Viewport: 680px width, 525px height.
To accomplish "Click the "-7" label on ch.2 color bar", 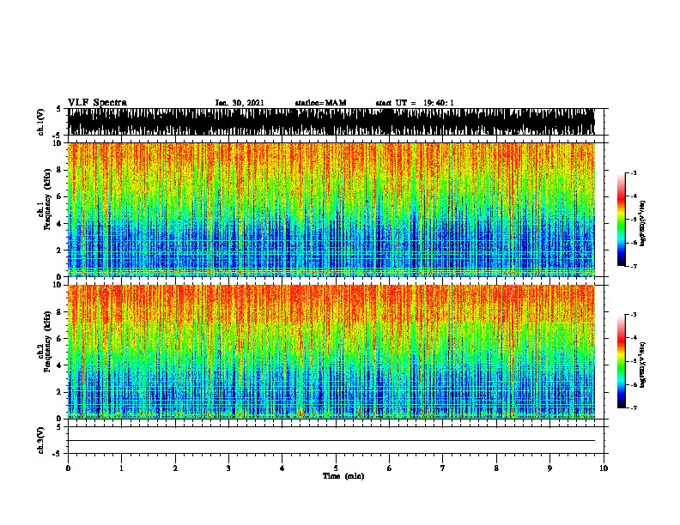I will 633,407.
